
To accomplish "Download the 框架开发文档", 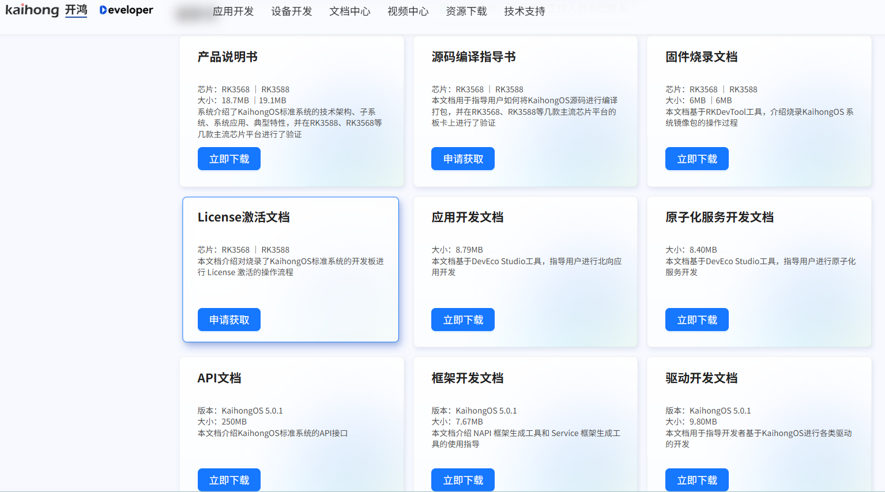I will pos(463,480).
